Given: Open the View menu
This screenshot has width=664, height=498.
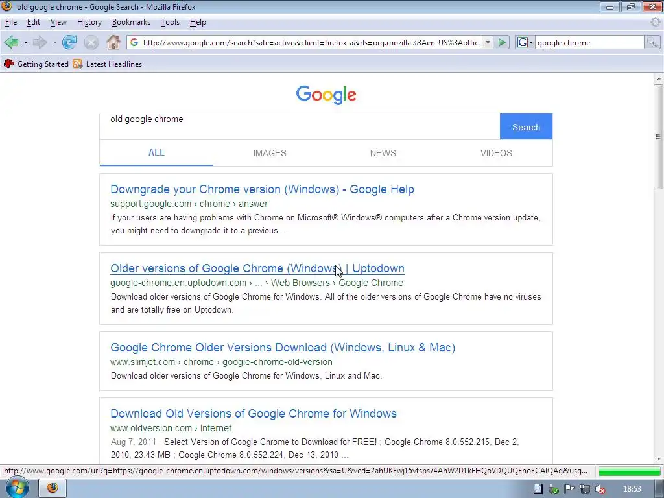Looking at the screenshot, I should [58, 22].
